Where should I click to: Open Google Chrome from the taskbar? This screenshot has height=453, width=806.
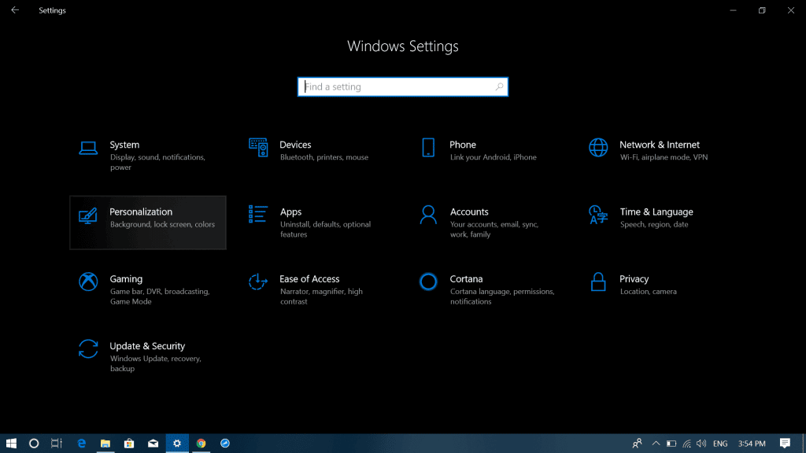(x=201, y=444)
